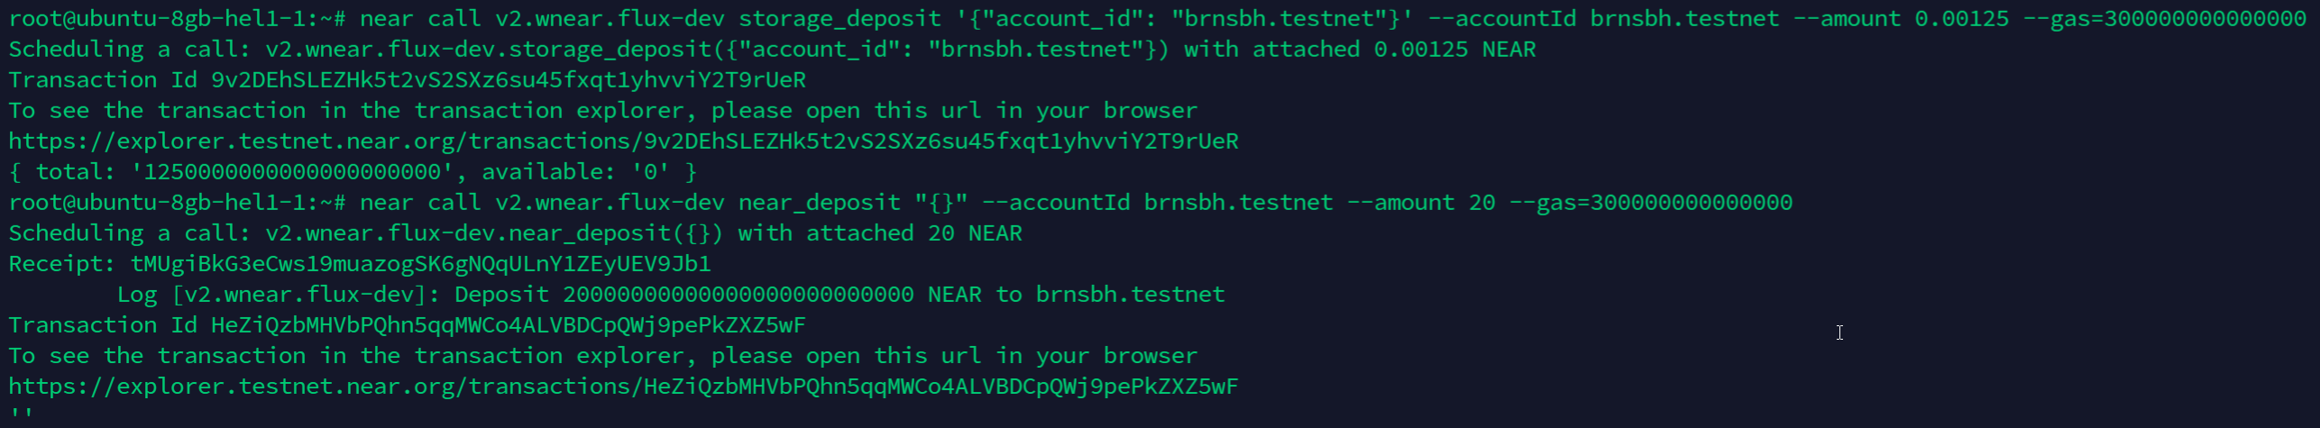Click the Scheduling a call near_deposit output line

click(x=516, y=233)
